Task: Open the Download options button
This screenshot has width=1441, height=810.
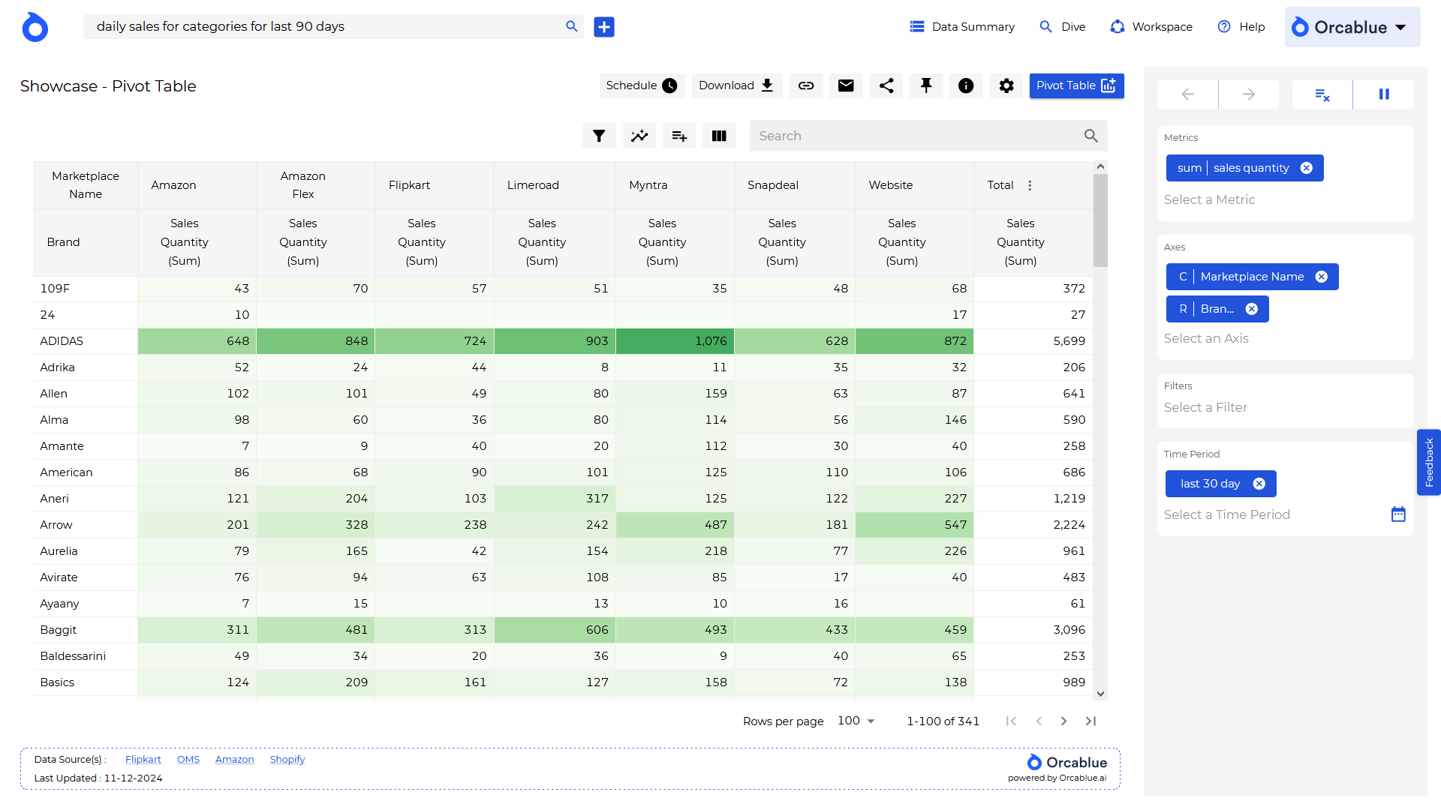Action: (736, 85)
